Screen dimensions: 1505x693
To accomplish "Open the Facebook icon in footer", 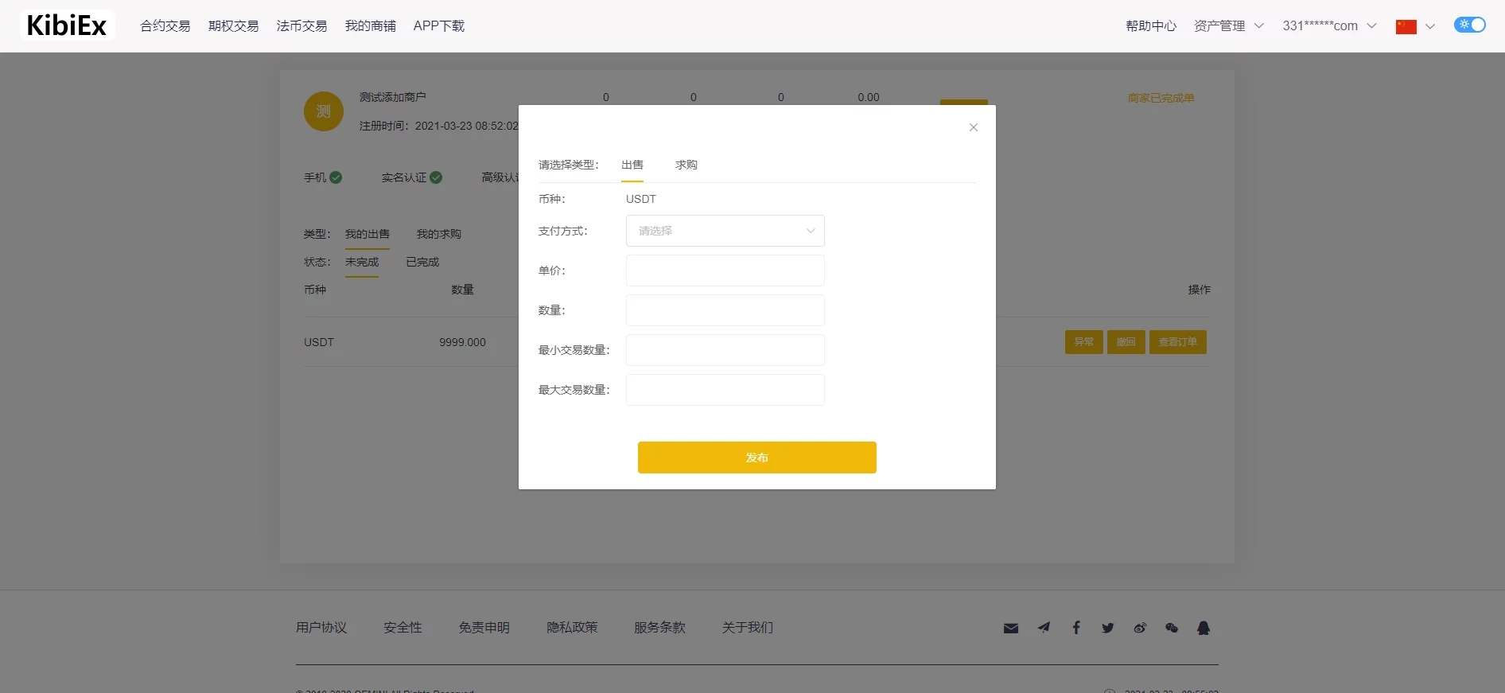I will tap(1076, 628).
